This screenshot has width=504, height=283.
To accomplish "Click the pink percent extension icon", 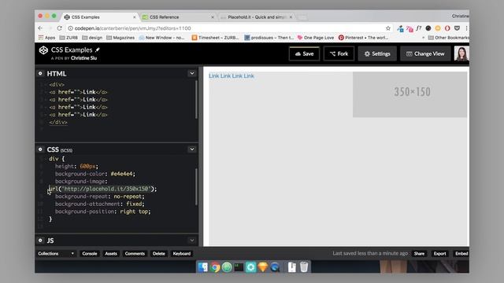I will pyautogui.click(x=409, y=28).
